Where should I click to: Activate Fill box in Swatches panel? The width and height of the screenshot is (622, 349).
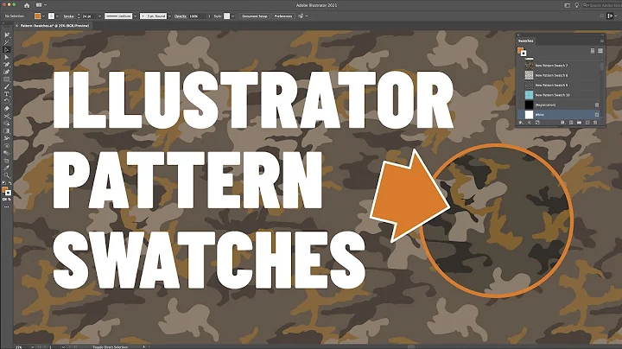pyautogui.click(x=520, y=49)
